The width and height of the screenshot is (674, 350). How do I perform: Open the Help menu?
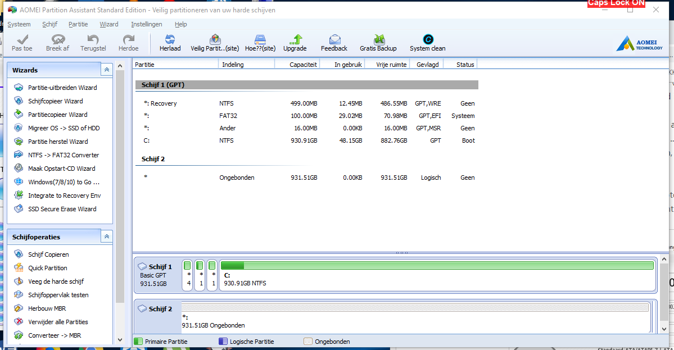pos(181,24)
